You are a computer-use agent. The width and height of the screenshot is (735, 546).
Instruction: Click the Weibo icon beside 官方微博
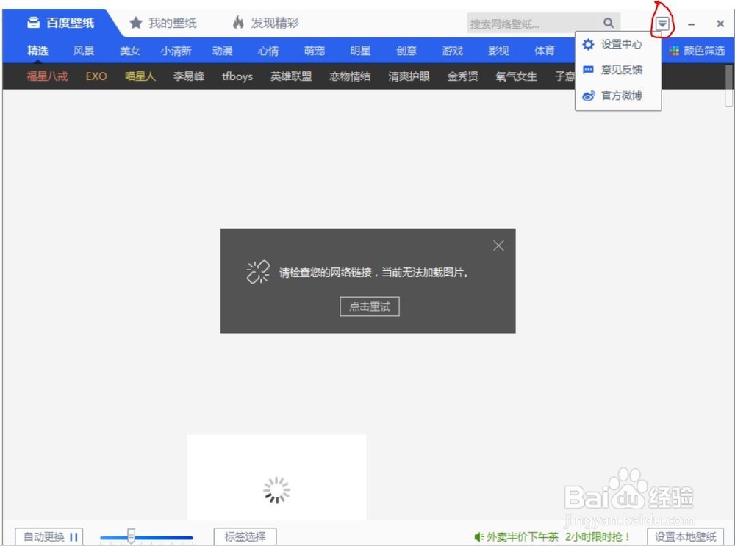click(x=588, y=96)
